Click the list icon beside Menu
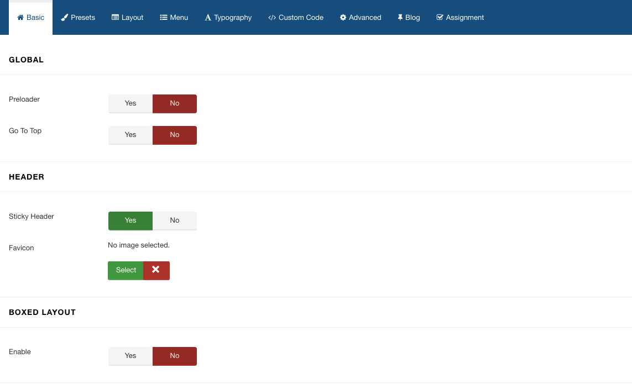 coord(164,18)
